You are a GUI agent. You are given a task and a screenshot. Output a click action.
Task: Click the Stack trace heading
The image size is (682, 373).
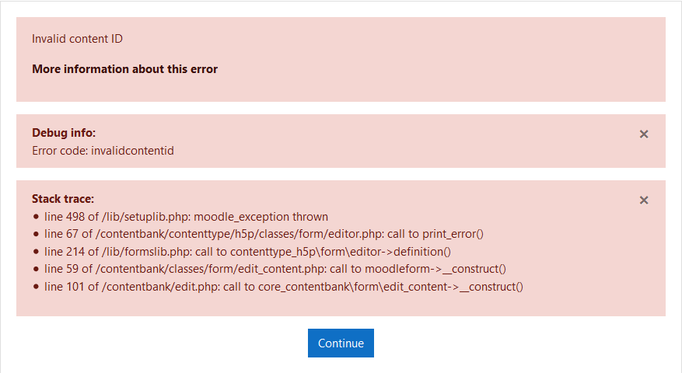63,199
